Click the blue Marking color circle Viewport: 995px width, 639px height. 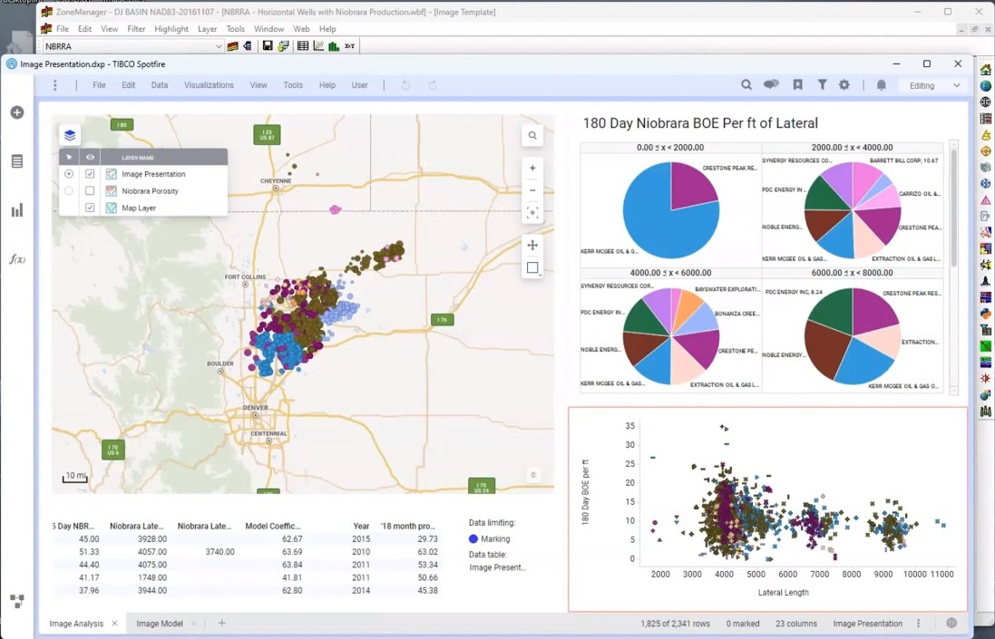[473, 538]
